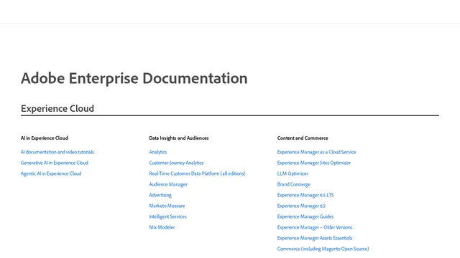Open Real-Time Customer Data Platform link
460x258 pixels.
(x=197, y=173)
